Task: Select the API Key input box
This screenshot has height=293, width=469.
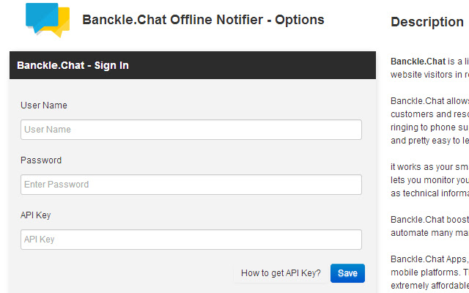Action: pyautogui.click(x=191, y=240)
